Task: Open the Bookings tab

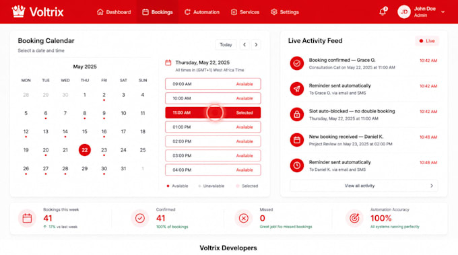Action: click(158, 12)
